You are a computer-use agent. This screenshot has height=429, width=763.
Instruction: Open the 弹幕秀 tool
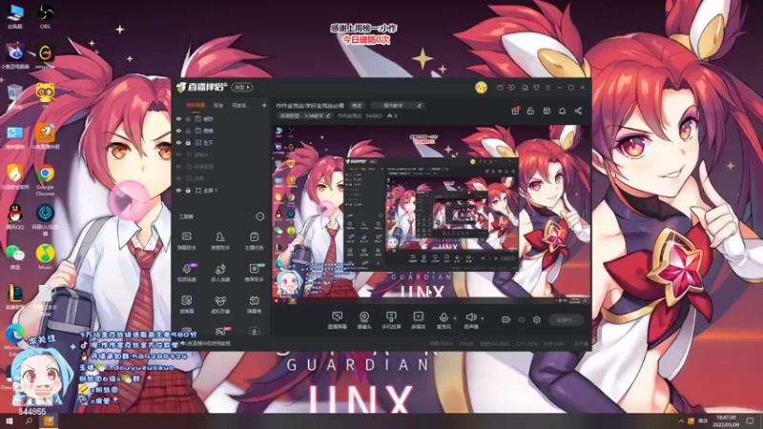point(254,304)
